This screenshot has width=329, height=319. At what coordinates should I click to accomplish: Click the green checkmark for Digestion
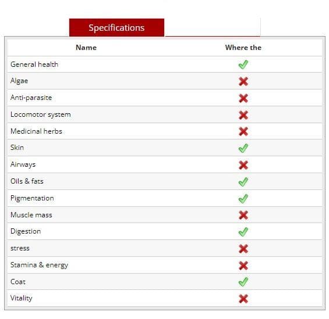[243, 231]
